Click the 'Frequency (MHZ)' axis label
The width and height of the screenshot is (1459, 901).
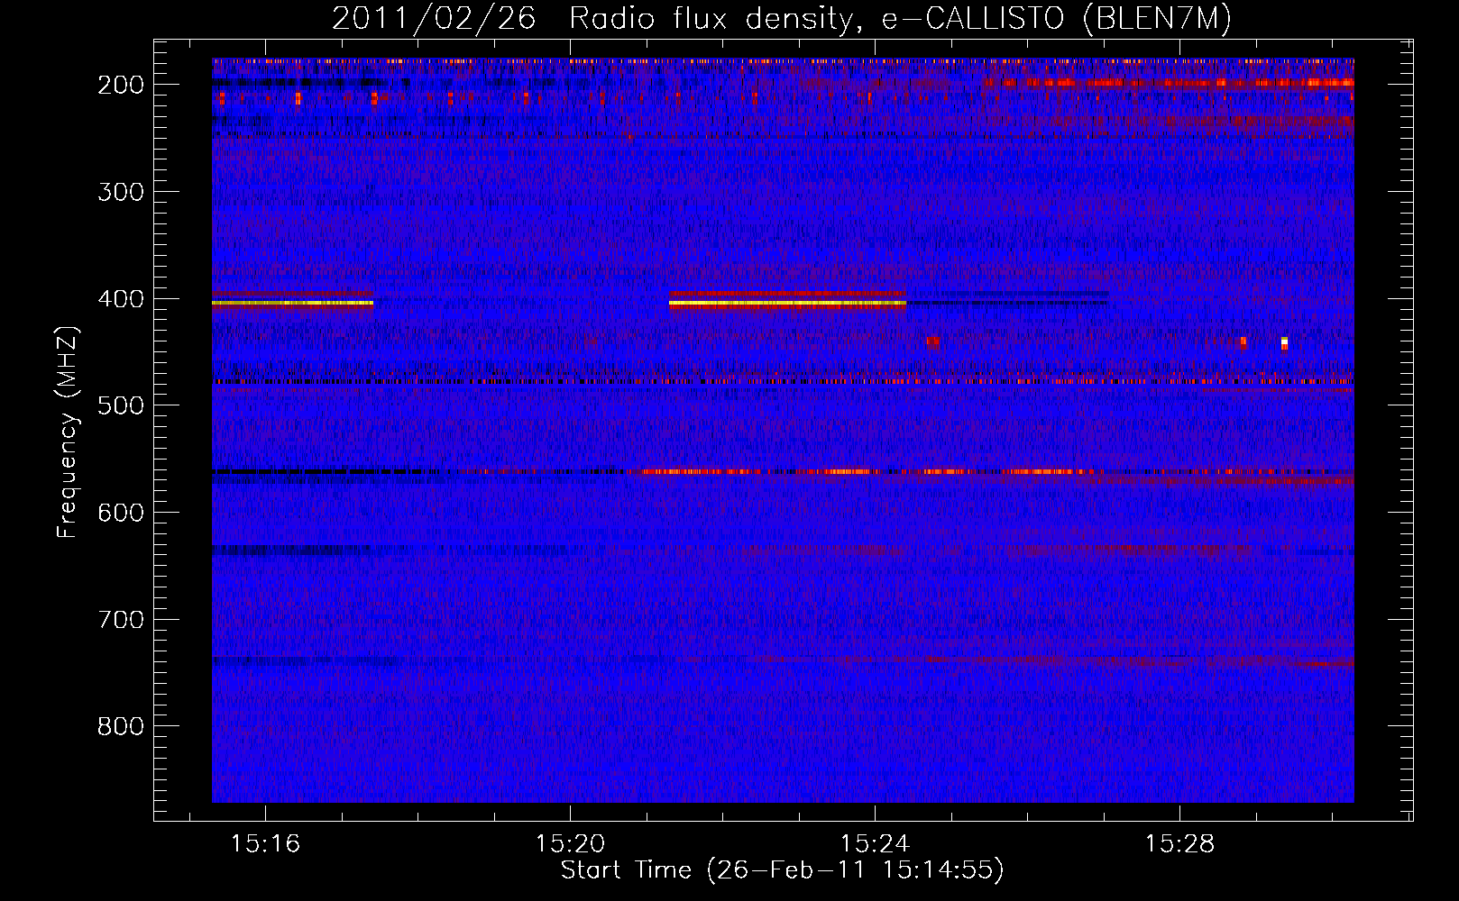tap(68, 432)
